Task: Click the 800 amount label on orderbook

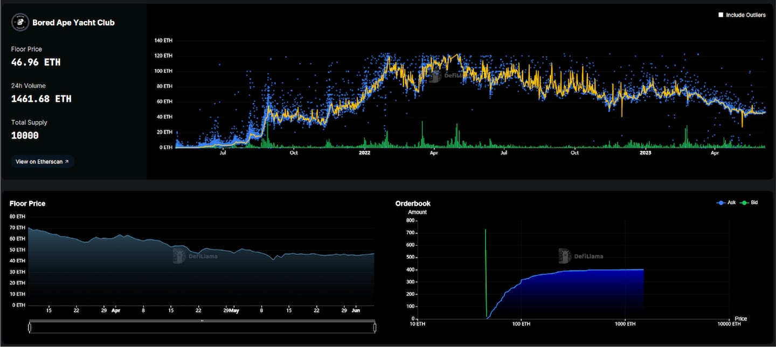Action: coord(409,220)
